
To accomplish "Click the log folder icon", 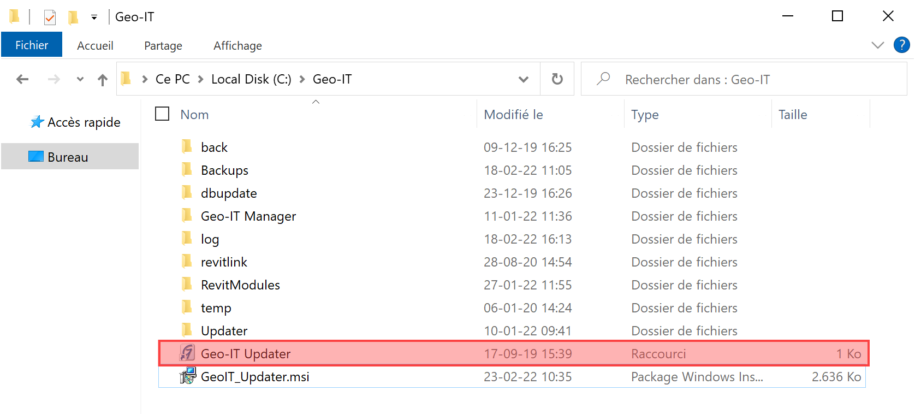I will [x=187, y=238].
